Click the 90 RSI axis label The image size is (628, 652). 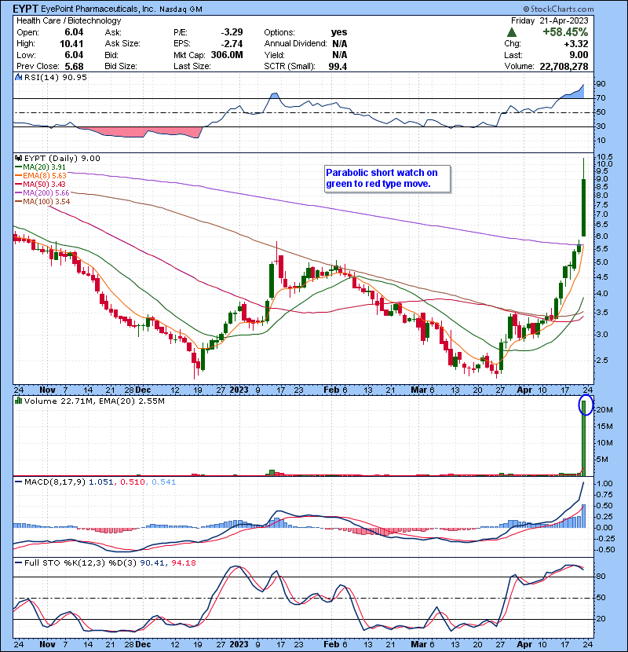point(601,83)
